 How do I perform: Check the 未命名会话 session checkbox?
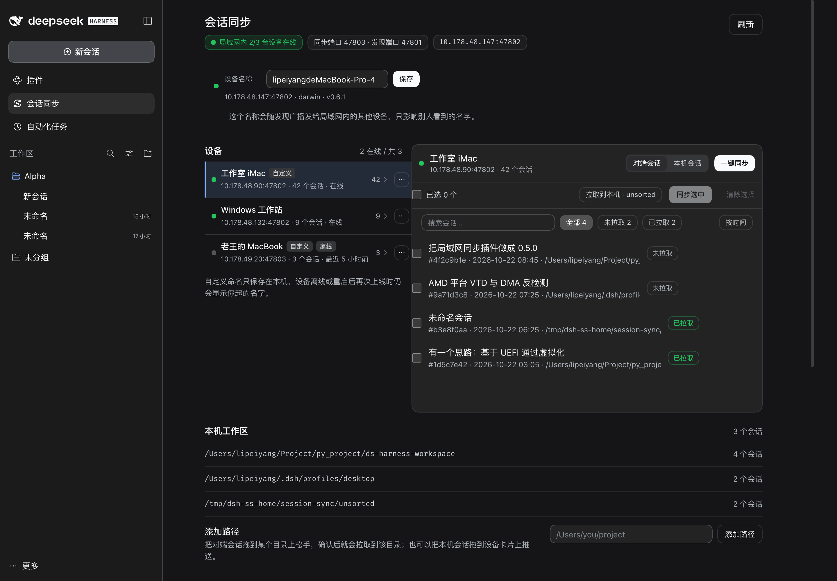pyautogui.click(x=417, y=323)
